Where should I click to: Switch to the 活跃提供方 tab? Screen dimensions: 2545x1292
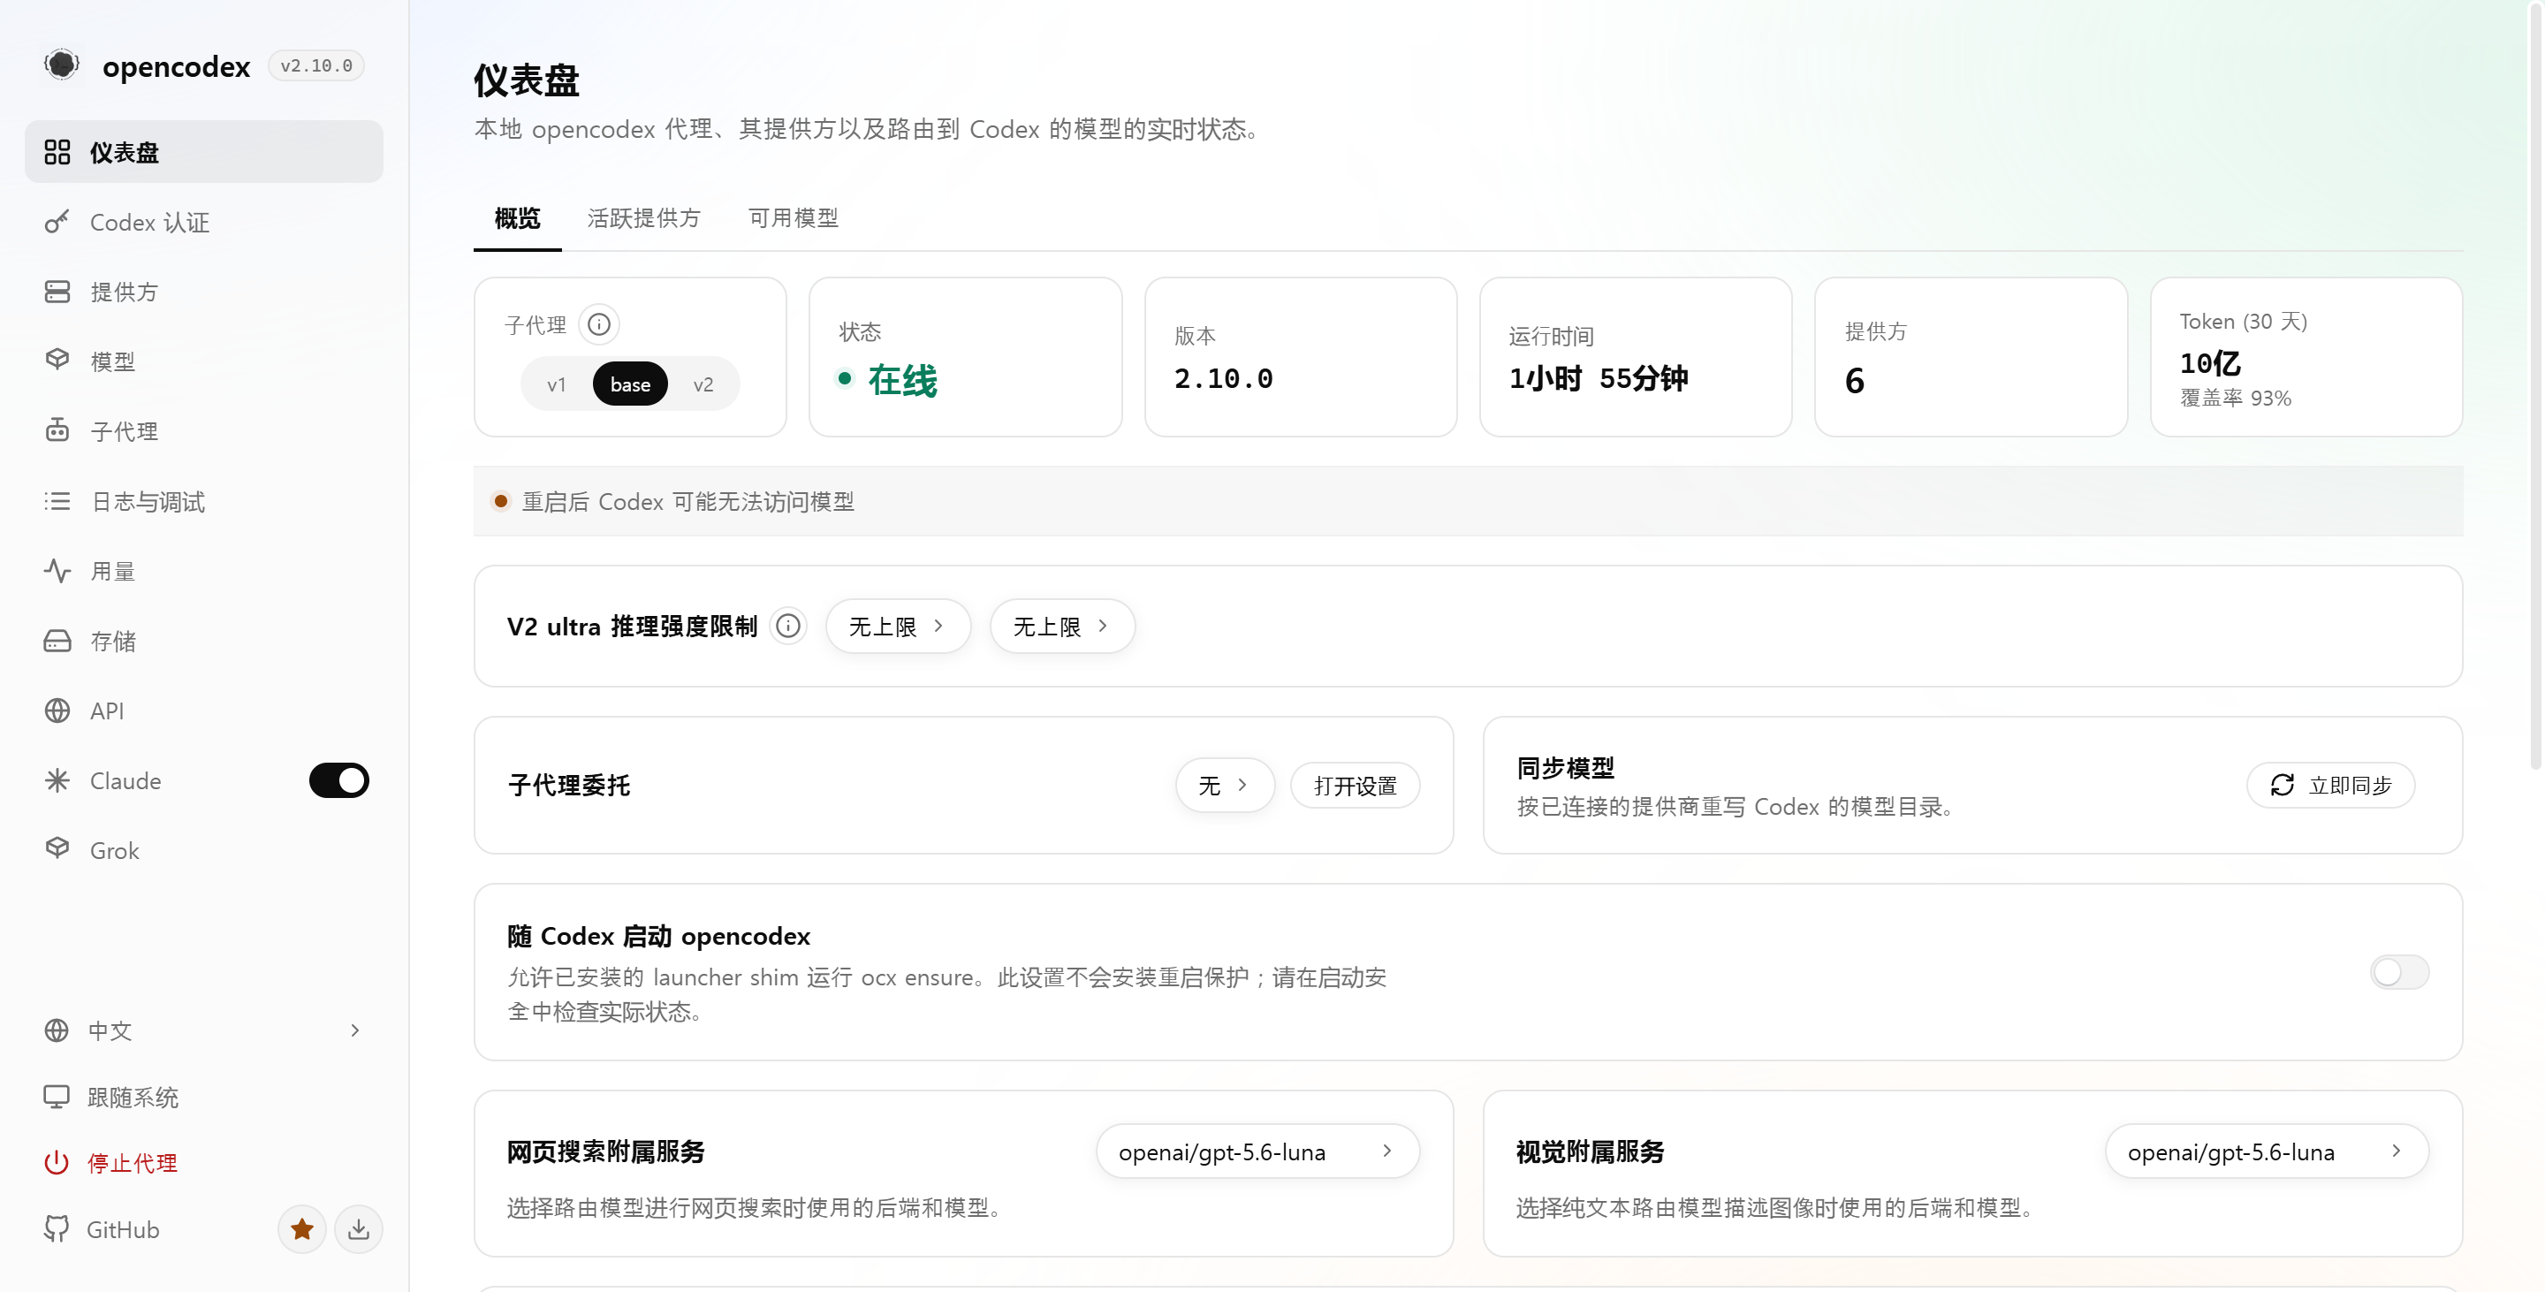click(x=644, y=218)
